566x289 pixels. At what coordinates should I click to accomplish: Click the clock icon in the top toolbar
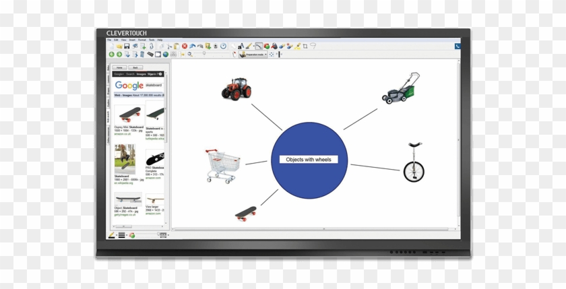224,46
